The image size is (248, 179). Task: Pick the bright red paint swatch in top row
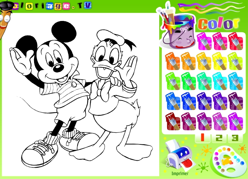pyautogui.click(x=236, y=41)
